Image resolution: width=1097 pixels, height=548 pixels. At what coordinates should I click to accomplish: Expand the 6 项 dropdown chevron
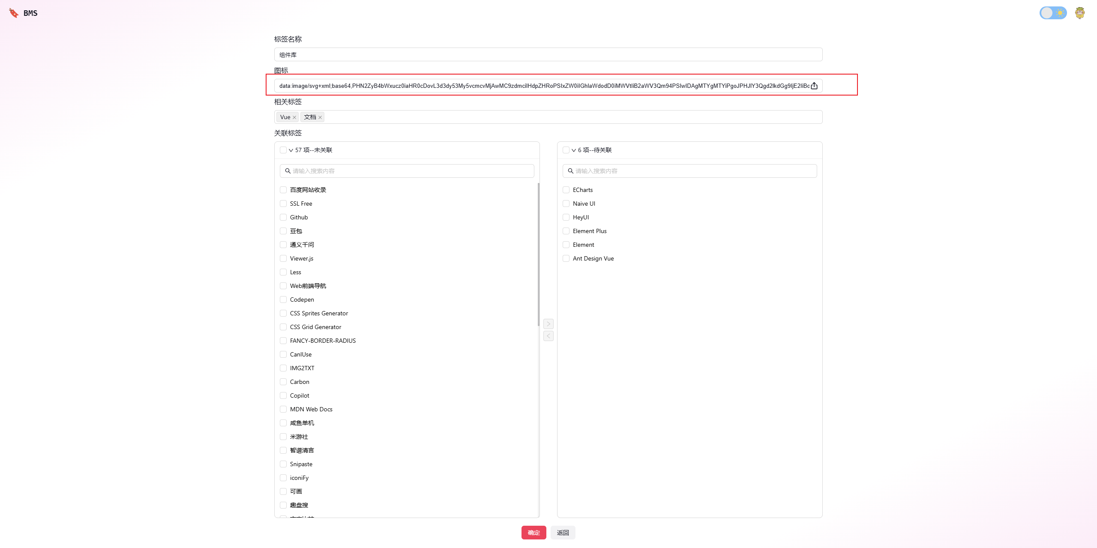[x=574, y=150]
